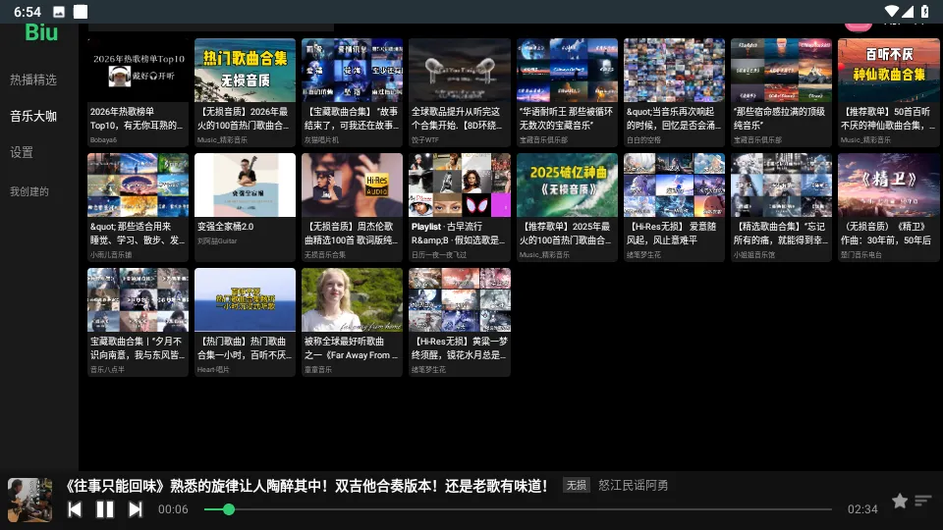Open Hi-Res无损 黄粱一梦终须醒 card

point(460,323)
